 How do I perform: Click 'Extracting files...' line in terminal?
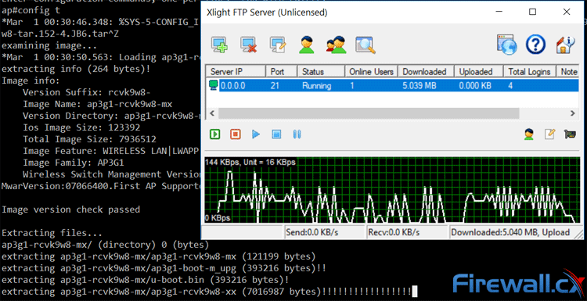click(x=52, y=233)
